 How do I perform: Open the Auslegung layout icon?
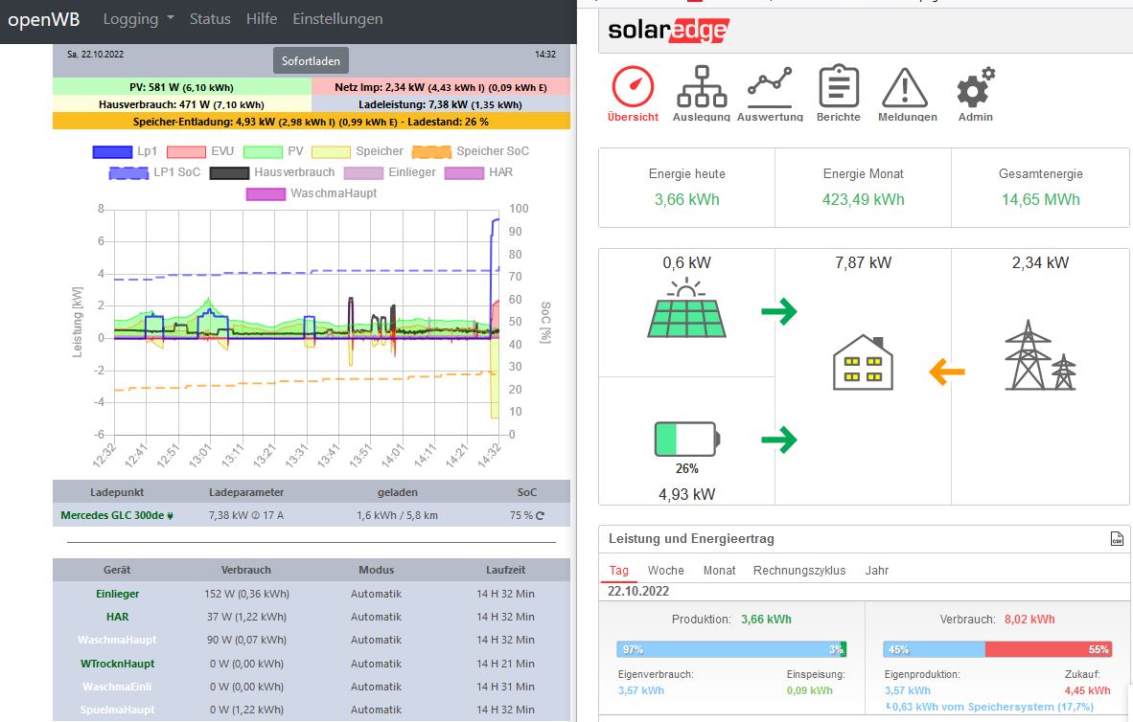coord(702,88)
